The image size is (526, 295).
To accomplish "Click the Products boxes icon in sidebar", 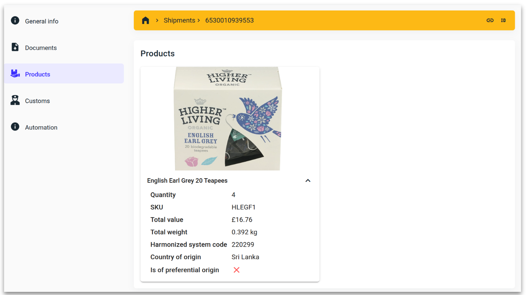I will pos(15,74).
